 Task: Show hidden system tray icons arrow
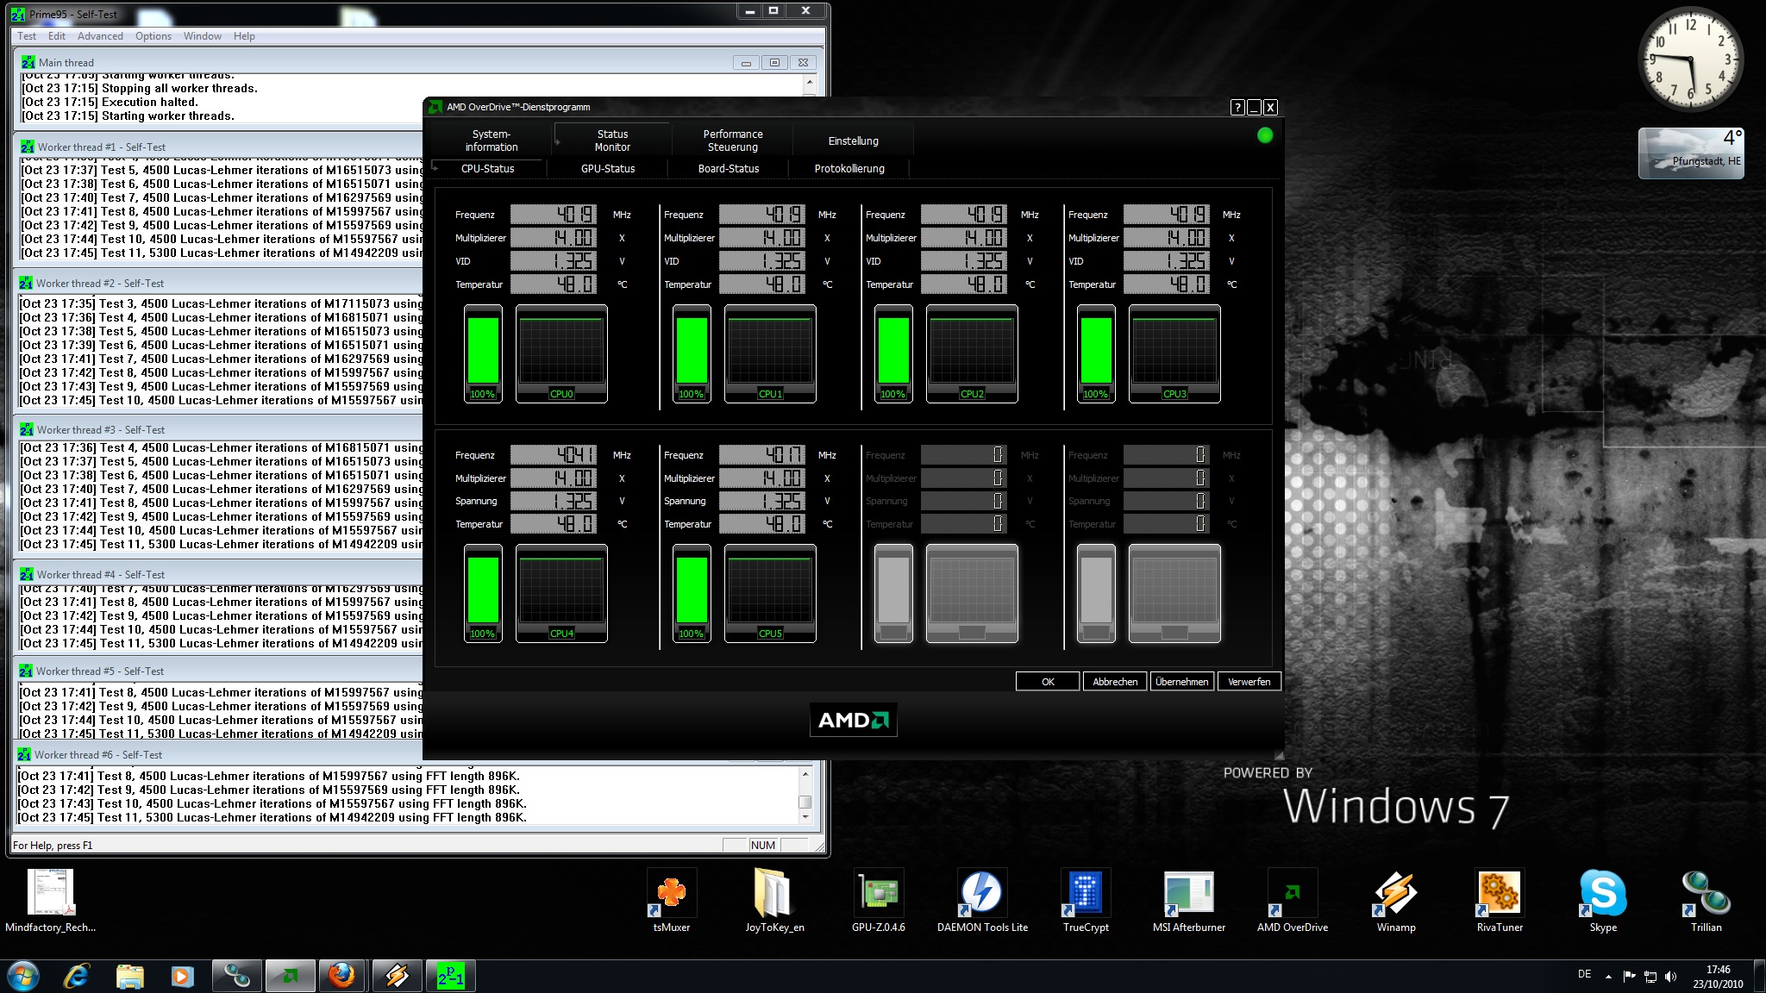point(1608,977)
